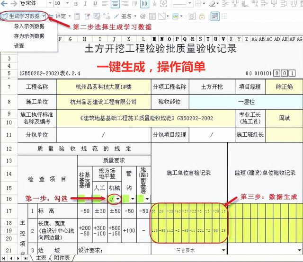Click the last number box showing 1
The width and height of the screenshot is (303, 262).
292,73
